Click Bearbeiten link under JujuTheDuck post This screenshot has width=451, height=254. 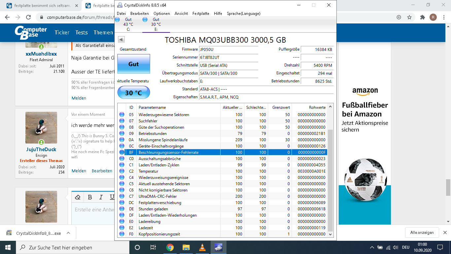click(x=102, y=171)
